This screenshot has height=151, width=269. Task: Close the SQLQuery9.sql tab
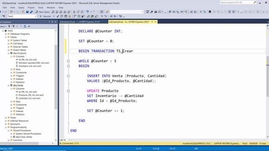click(x=156, y=22)
